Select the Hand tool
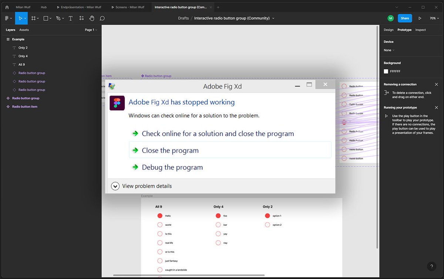 pos(92,18)
